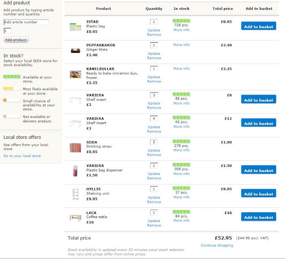Remove HYLLIS shelving unit
The image size is (285, 259).
point(154,202)
